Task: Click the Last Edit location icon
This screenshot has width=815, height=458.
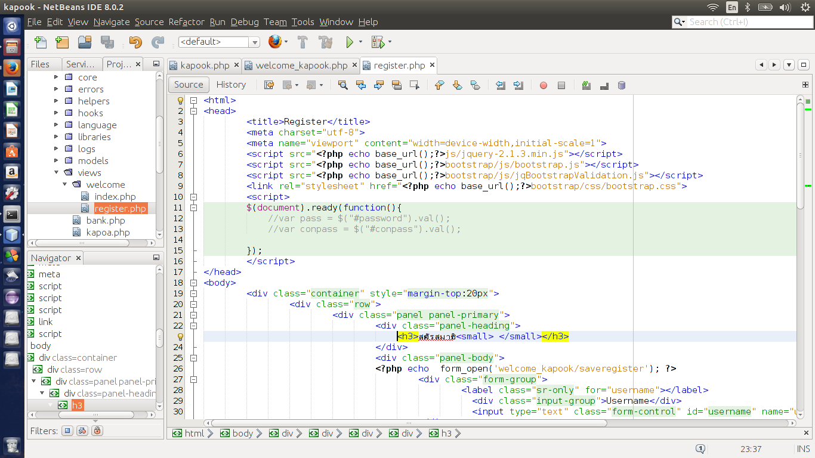Action: pos(269,85)
